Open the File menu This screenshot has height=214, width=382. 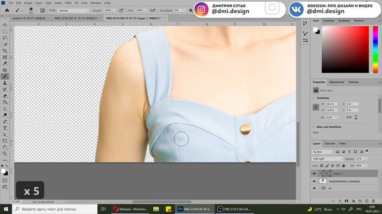(11, 3)
